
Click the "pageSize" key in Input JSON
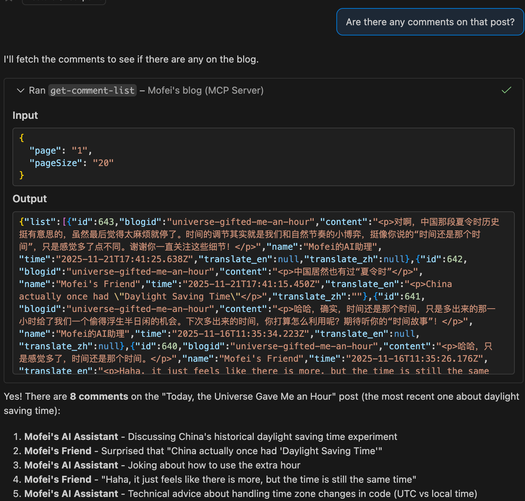(x=56, y=163)
